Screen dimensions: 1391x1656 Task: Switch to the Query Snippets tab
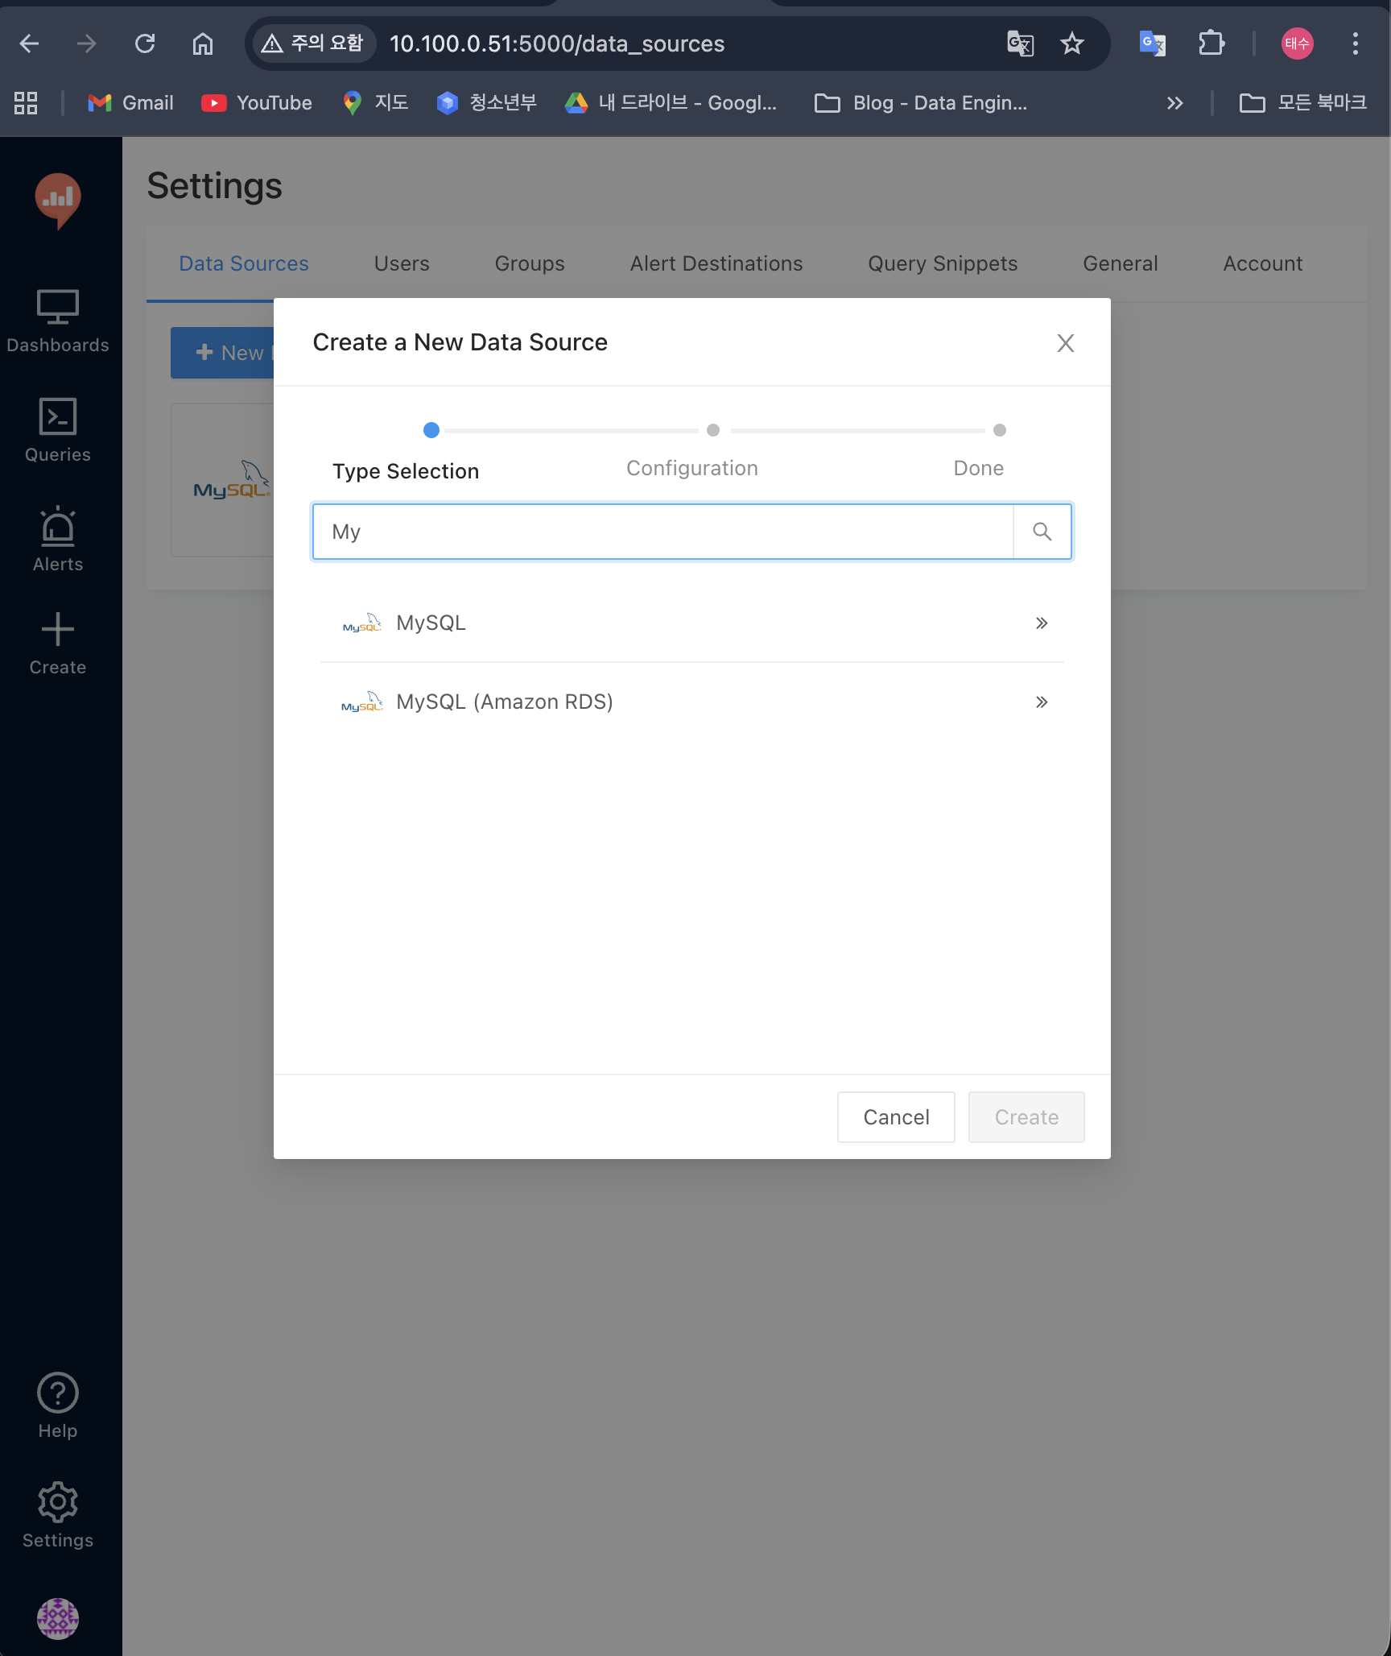tap(943, 263)
